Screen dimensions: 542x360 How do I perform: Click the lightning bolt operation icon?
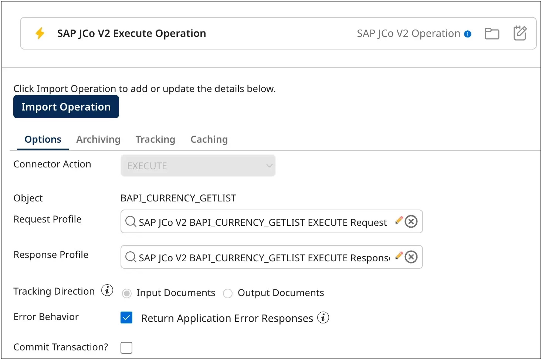click(x=40, y=33)
